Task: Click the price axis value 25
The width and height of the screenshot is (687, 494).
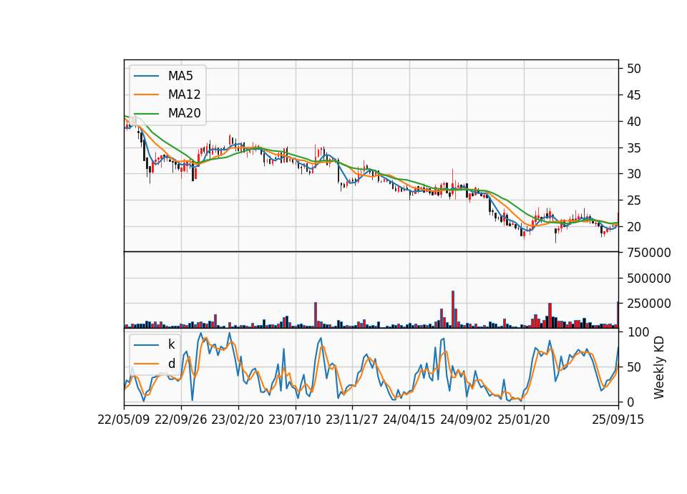Action: [x=634, y=200]
